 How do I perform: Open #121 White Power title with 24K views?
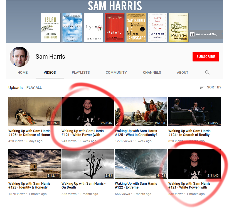tap(83, 133)
